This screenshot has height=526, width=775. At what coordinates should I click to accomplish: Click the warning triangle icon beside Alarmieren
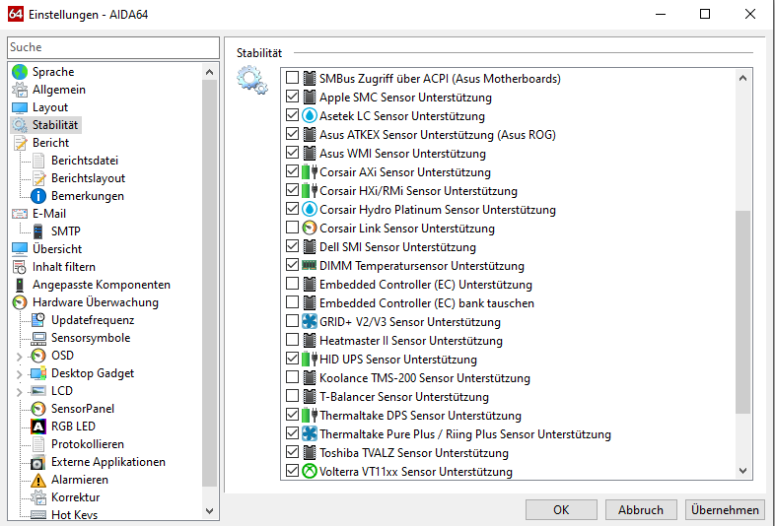(x=38, y=480)
